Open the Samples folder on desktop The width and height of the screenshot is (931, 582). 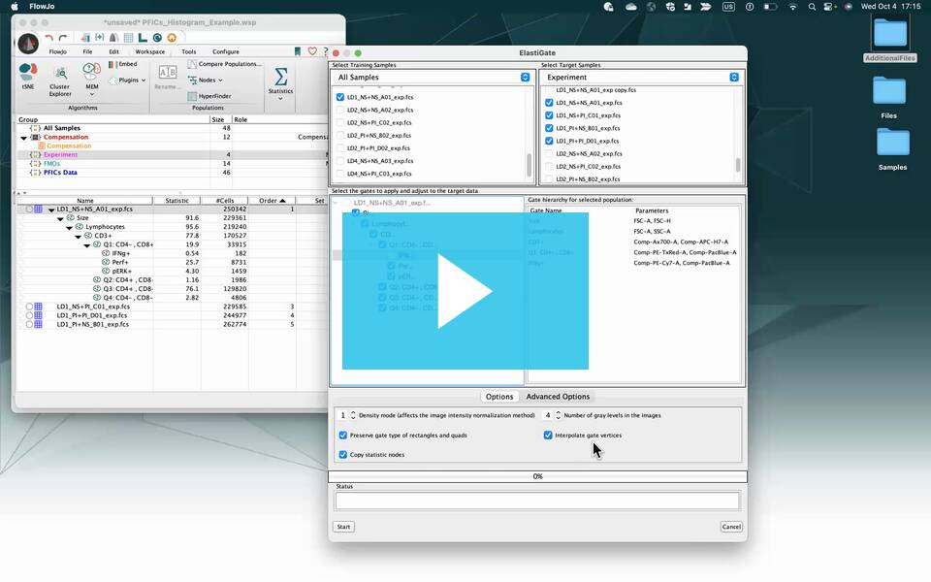[x=892, y=143]
